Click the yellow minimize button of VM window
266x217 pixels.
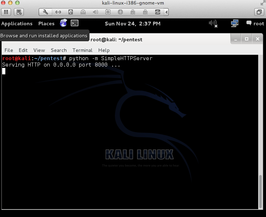point(10,3)
